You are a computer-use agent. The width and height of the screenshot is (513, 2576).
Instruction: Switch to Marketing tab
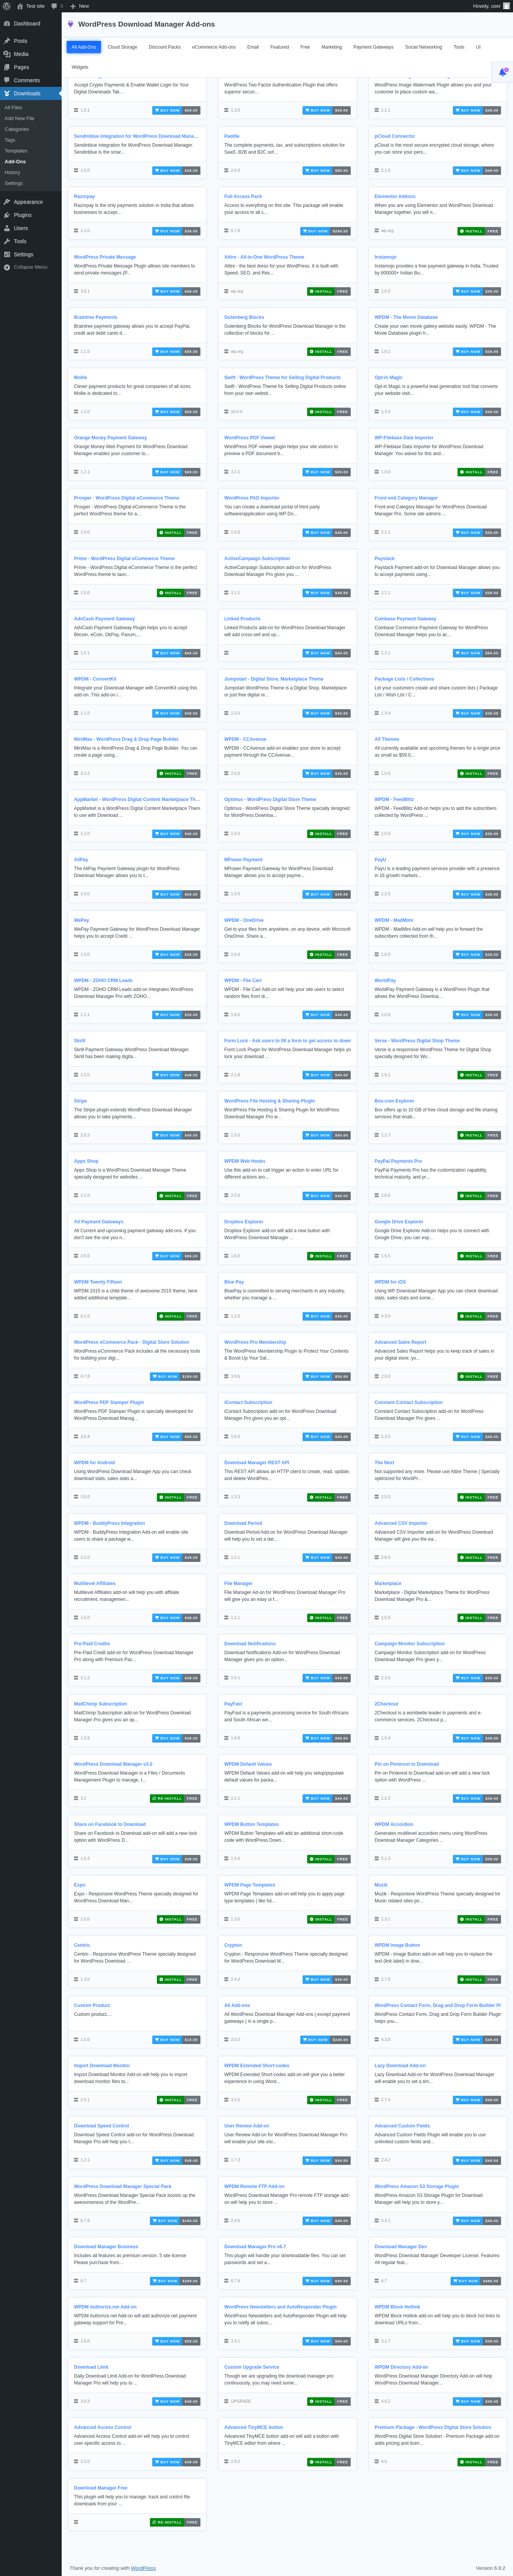331,47
